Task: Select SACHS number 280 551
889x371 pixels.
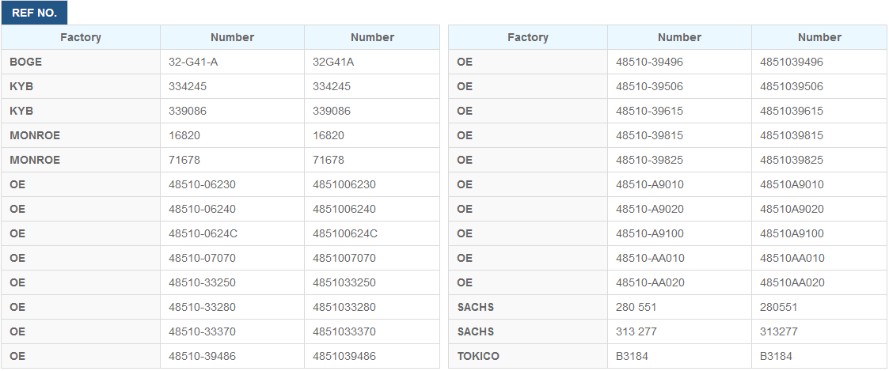Action: (x=680, y=307)
